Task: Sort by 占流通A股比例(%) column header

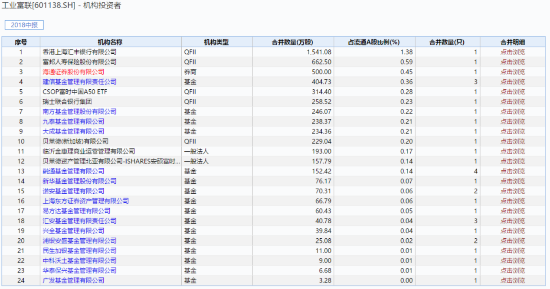Action: tap(374, 42)
